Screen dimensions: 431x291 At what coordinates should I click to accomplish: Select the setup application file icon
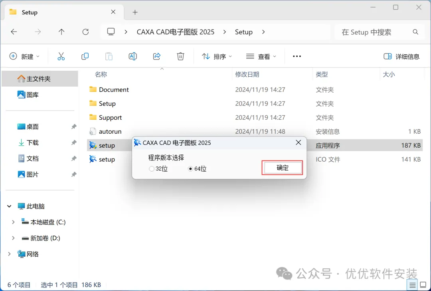(x=93, y=145)
